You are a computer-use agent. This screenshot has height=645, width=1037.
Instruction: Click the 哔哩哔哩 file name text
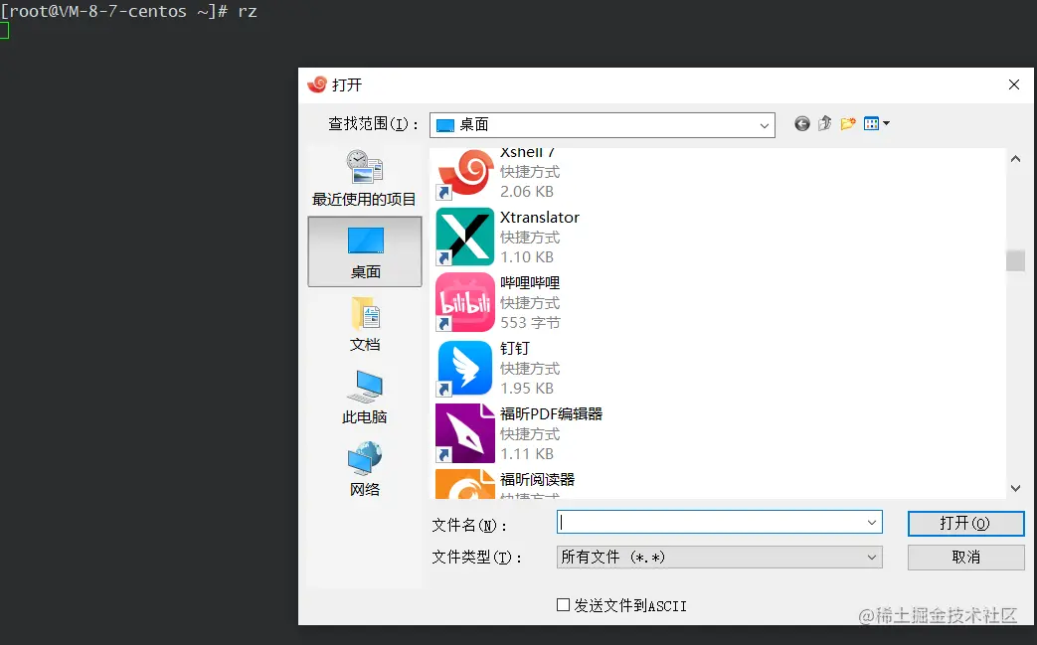click(530, 283)
